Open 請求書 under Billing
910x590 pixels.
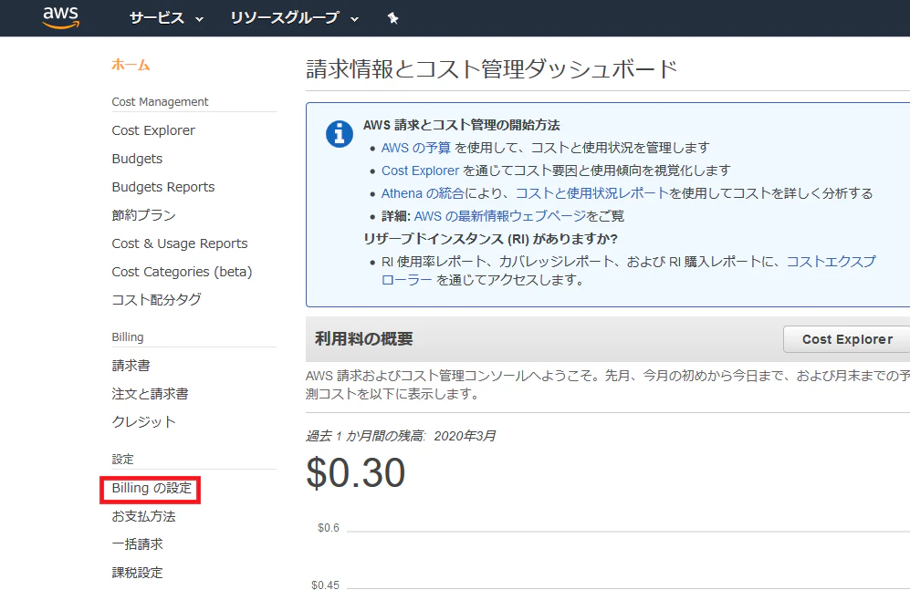[x=131, y=366]
